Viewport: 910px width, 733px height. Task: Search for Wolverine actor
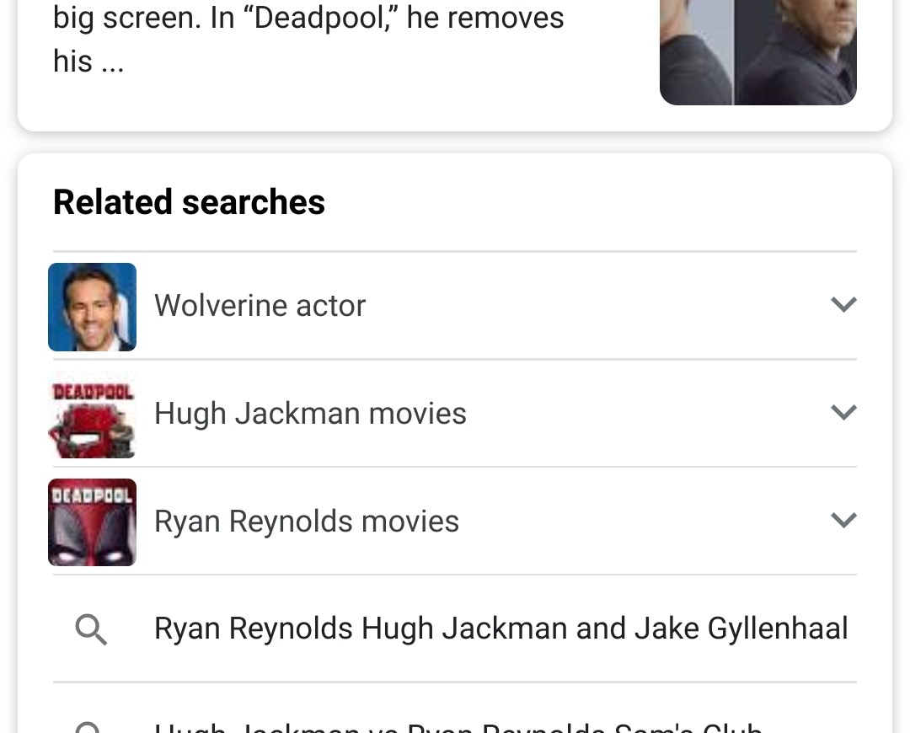pyautogui.click(x=260, y=307)
